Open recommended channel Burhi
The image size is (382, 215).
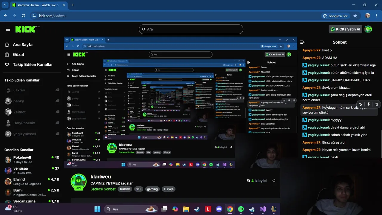pos(32,192)
